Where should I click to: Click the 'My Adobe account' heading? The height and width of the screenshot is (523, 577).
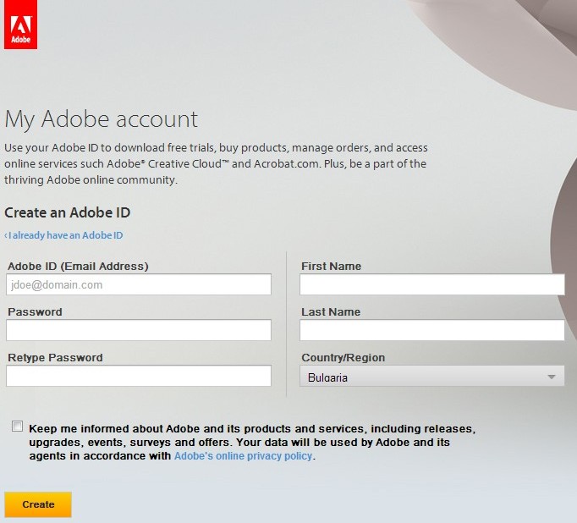pos(102,119)
